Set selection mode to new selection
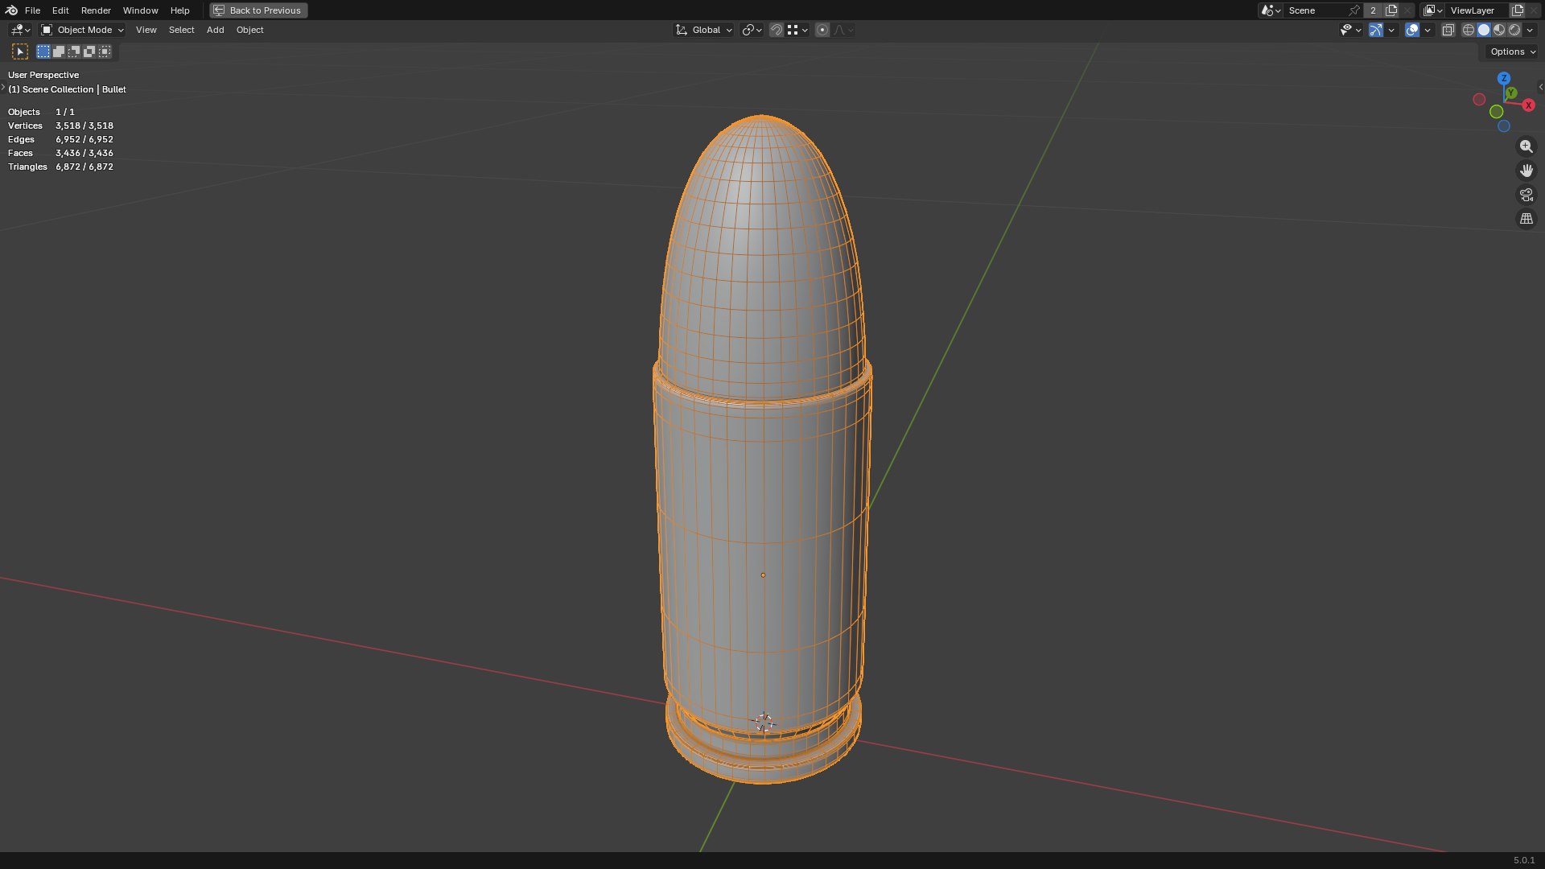This screenshot has width=1545, height=869. coord(43,51)
